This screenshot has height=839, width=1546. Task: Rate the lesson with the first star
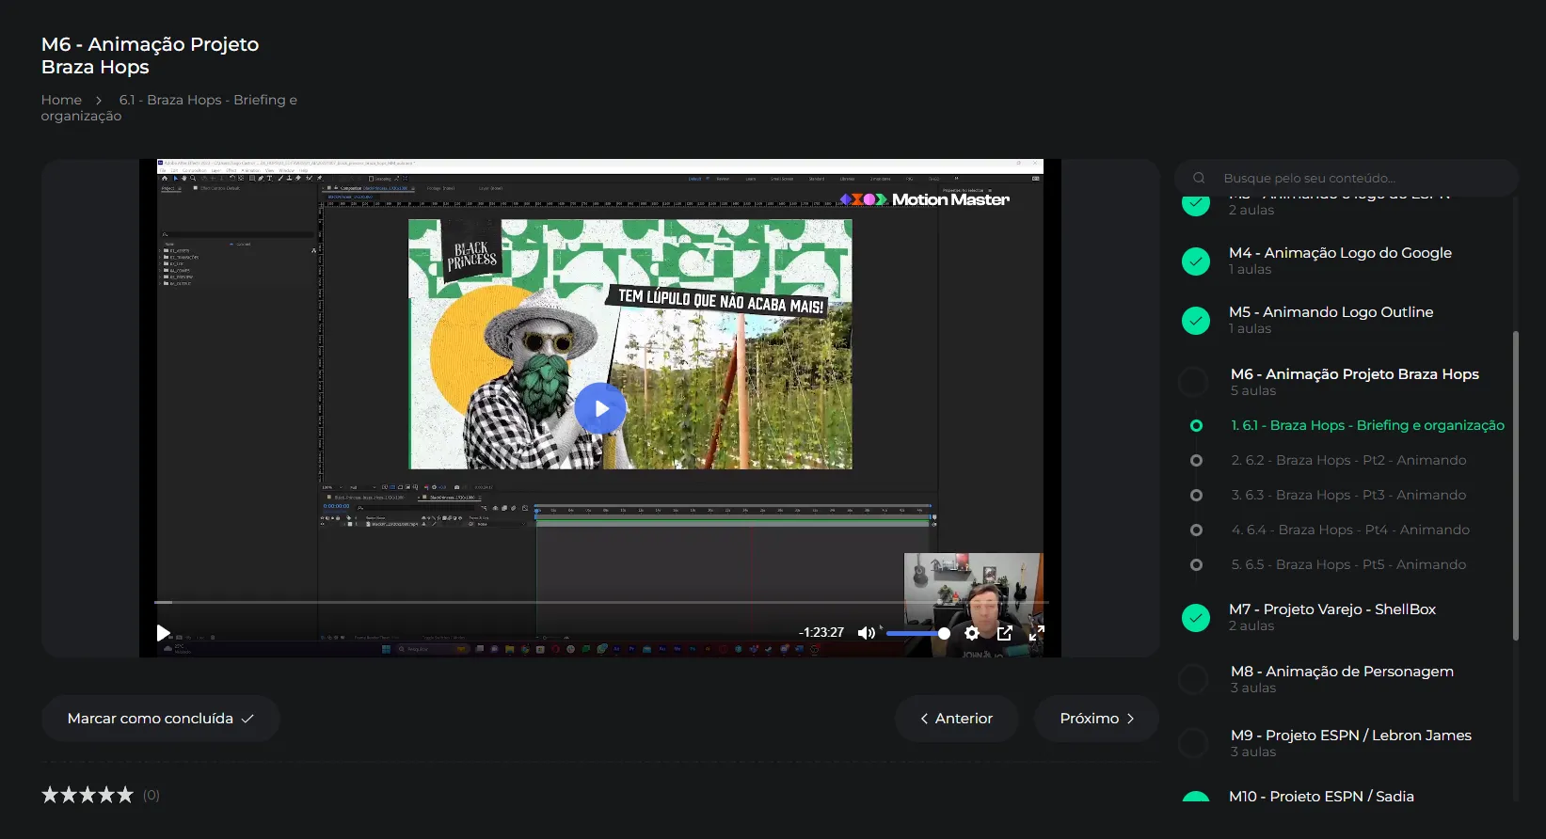51,795
